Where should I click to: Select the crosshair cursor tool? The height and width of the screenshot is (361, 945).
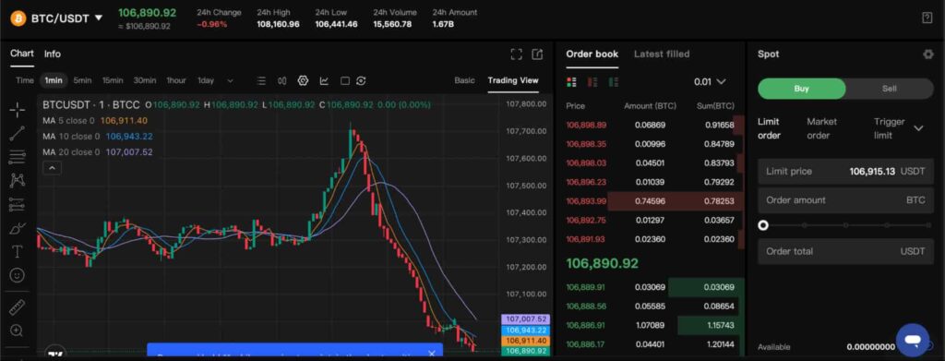click(18, 110)
